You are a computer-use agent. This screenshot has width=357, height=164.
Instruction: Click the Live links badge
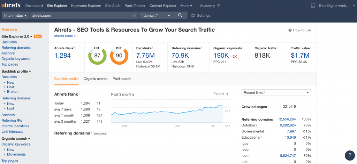coord(100,134)
